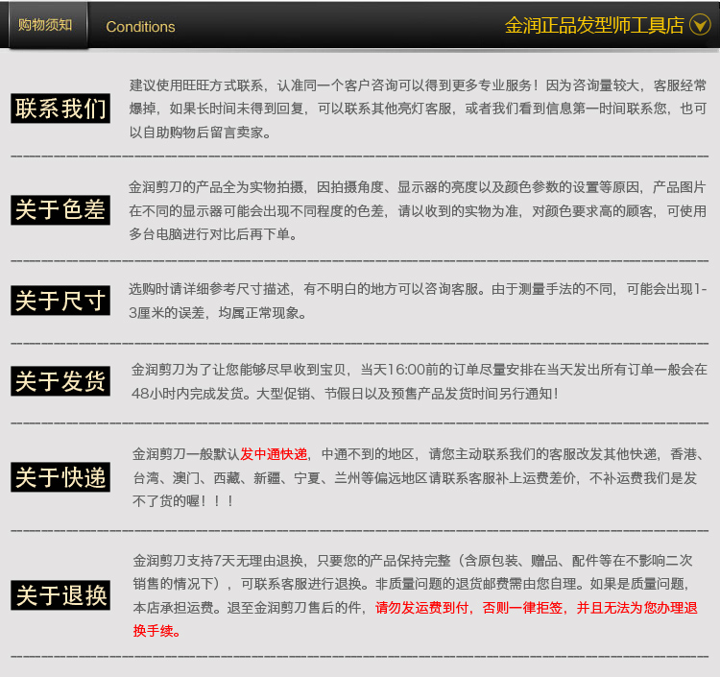
Task: Click the 关于发货 black label
Action: (60, 381)
